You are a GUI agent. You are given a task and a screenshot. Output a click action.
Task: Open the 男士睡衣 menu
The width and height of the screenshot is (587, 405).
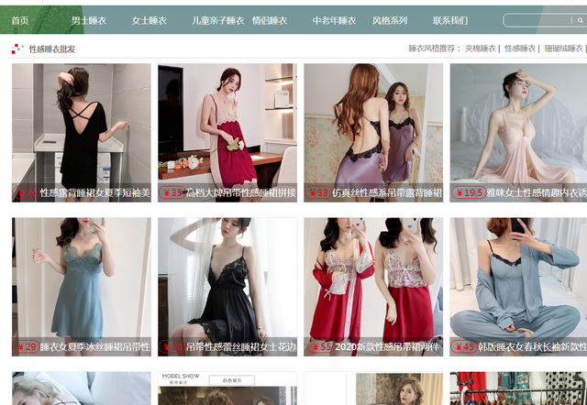88,20
